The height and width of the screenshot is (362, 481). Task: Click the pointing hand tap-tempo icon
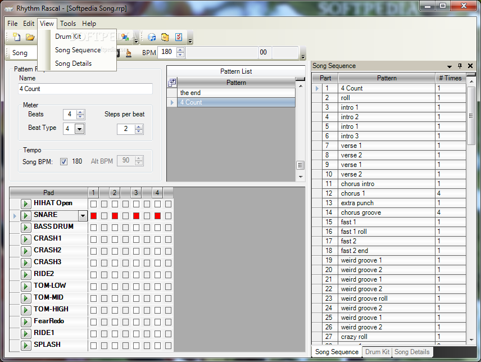(129, 53)
